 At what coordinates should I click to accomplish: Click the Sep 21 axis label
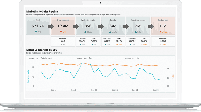(x=135, y=90)
